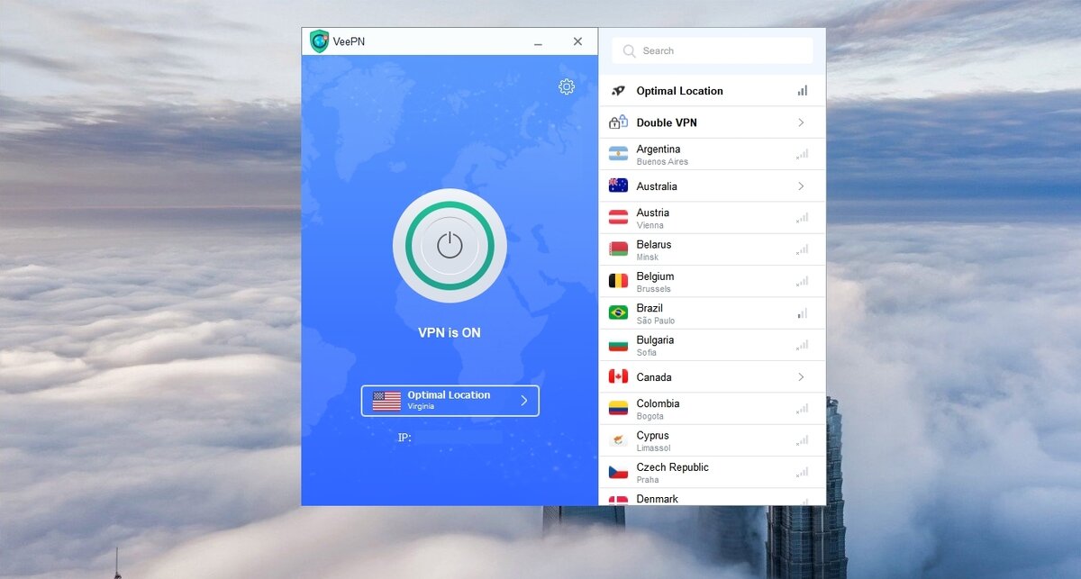Viewport: 1081px width, 579px height.
Task: Click the Argentina flag icon
Action: click(x=618, y=154)
